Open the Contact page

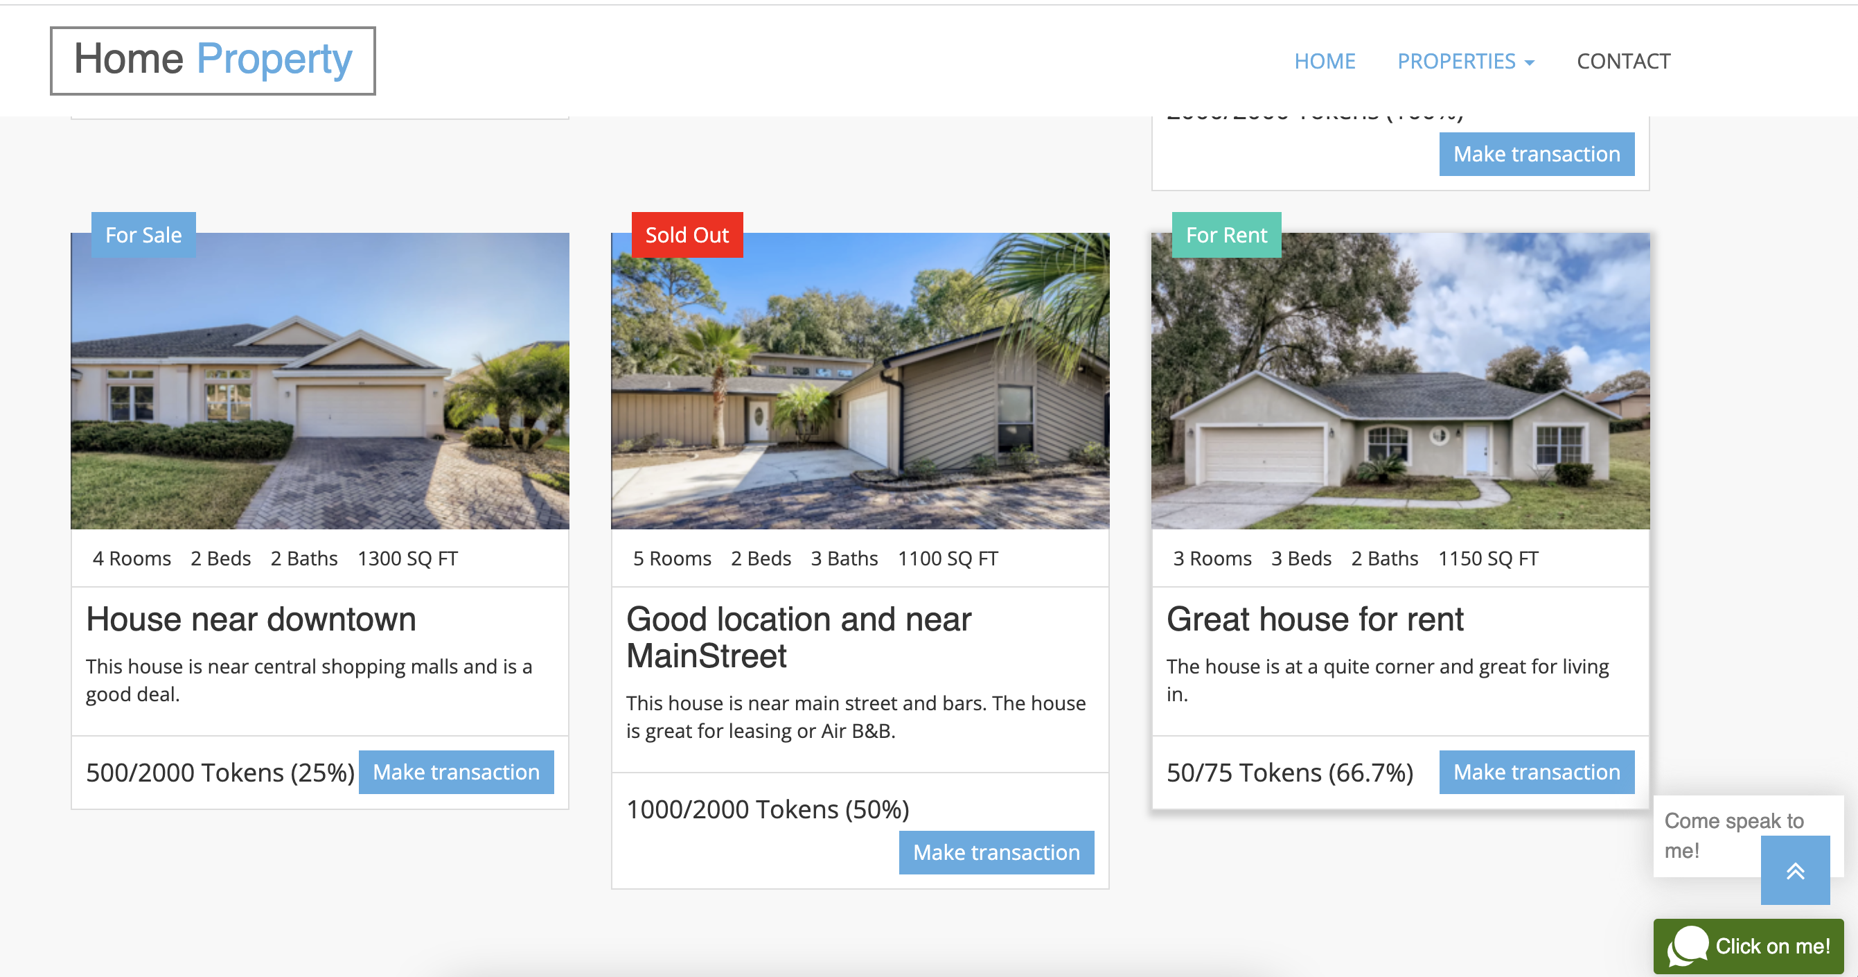tap(1623, 62)
